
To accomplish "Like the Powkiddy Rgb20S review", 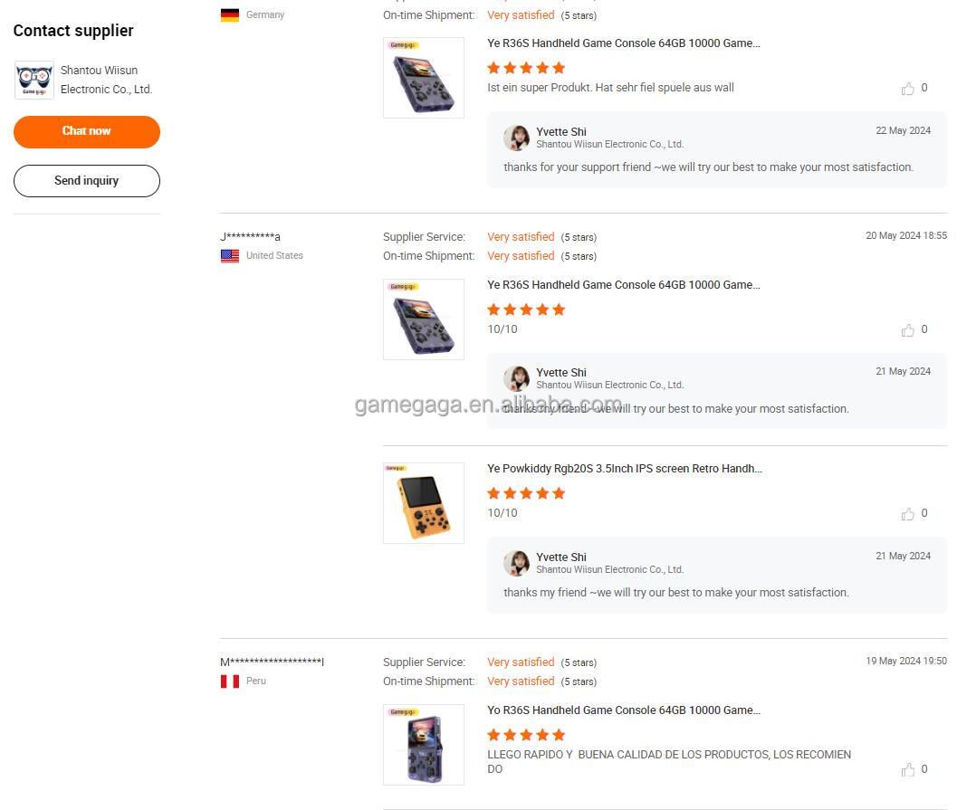I will click(908, 514).
